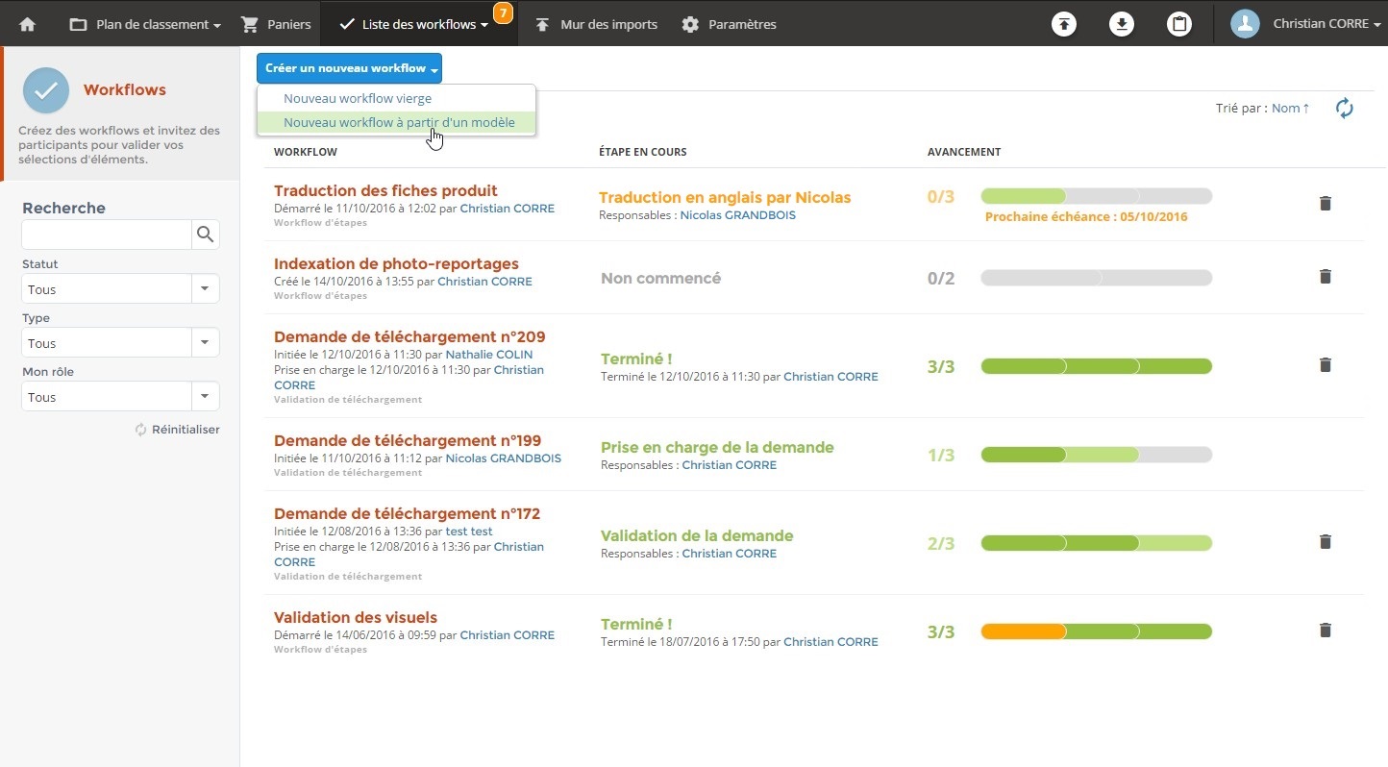This screenshot has height=767, width=1388.
Task: Open the workflow Demande de téléchargement n°199
Action: (408, 440)
